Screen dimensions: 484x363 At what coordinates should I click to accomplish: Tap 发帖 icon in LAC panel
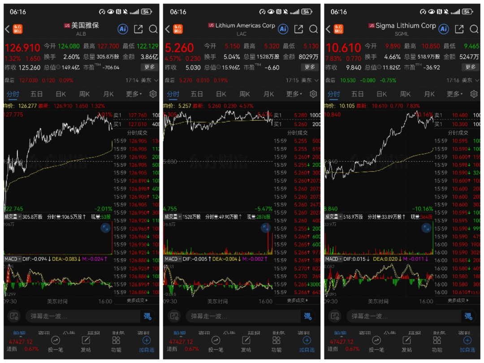pos(246,341)
